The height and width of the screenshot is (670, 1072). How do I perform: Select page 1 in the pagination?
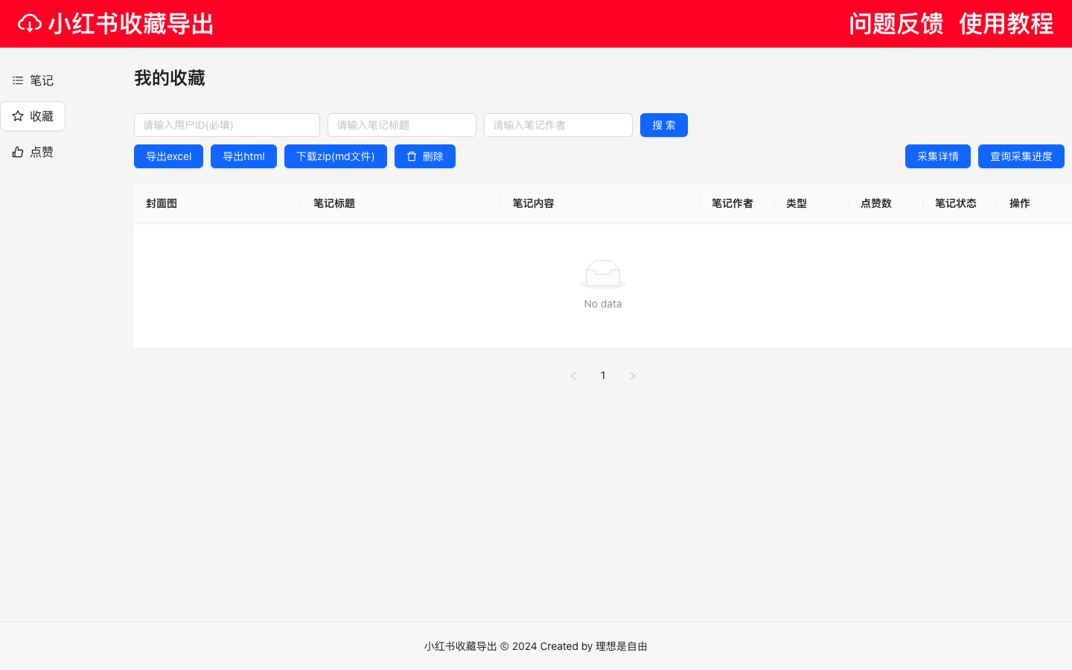point(603,376)
